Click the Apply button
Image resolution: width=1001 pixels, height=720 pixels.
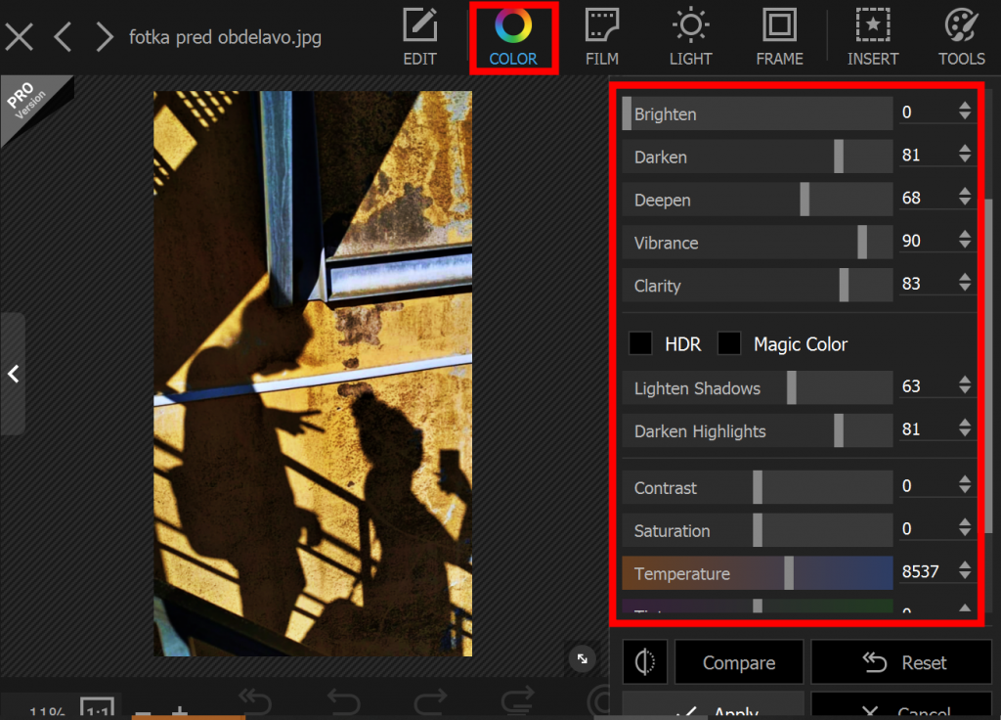[x=713, y=705]
